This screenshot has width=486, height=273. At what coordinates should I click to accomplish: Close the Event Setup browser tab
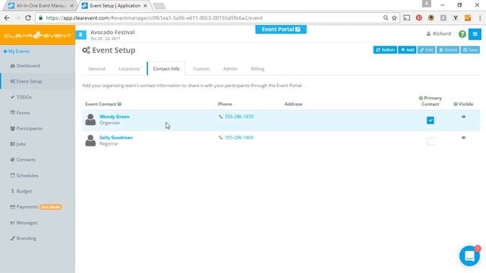[x=145, y=5]
